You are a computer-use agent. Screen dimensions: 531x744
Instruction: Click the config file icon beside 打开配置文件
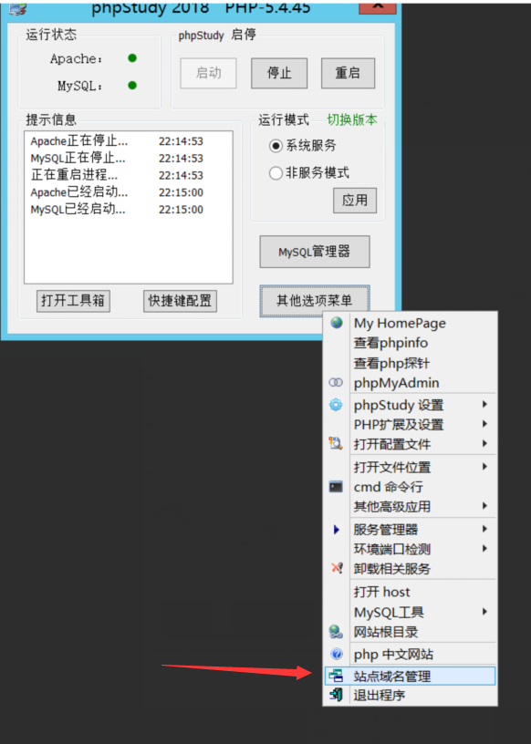click(336, 444)
